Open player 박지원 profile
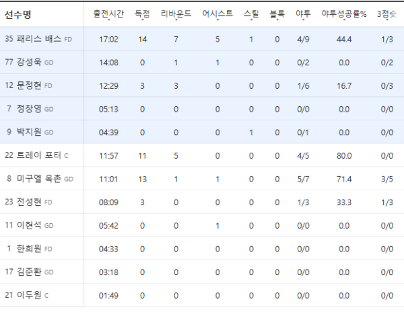404x312 pixels. point(29,132)
